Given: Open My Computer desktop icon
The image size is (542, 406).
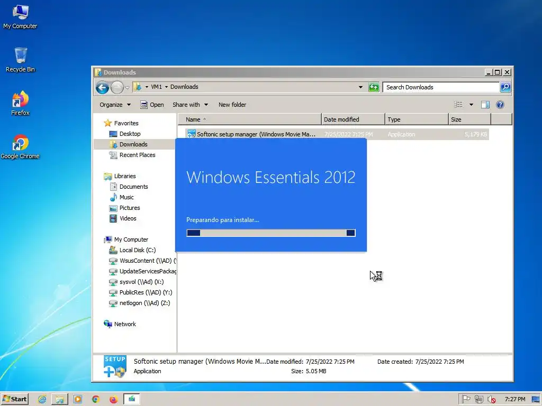Looking at the screenshot, I should 20,16.
